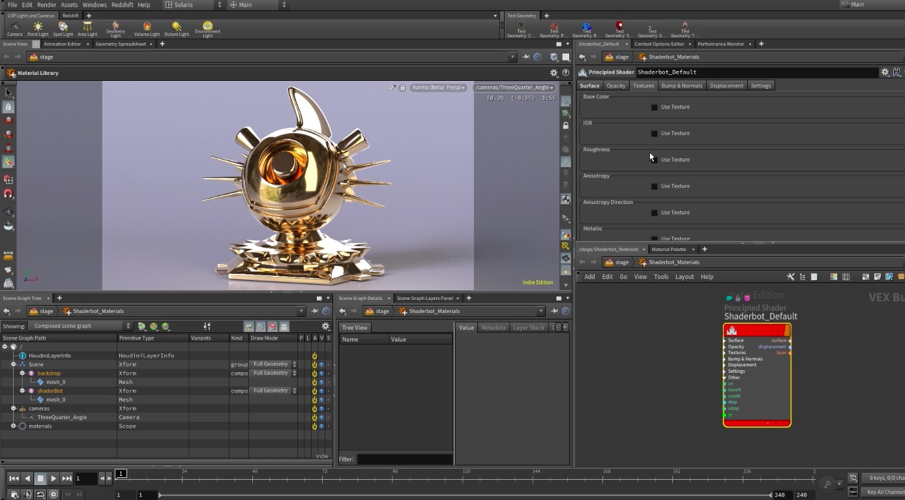Collapse the shaderBot tree item
The image size is (905, 500).
coord(22,391)
